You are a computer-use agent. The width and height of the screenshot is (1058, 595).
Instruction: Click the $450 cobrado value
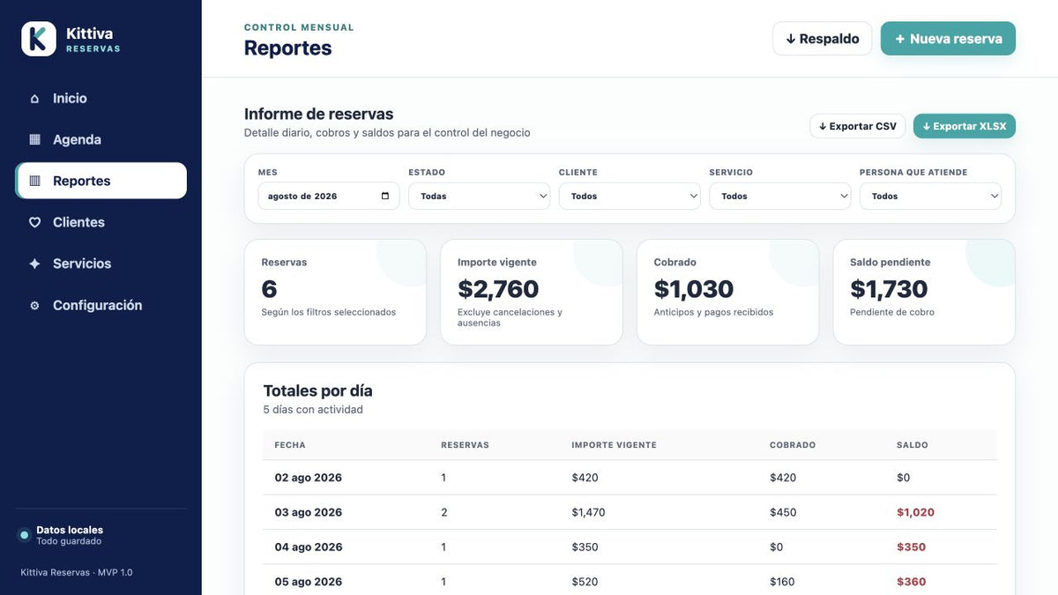click(783, 512)
